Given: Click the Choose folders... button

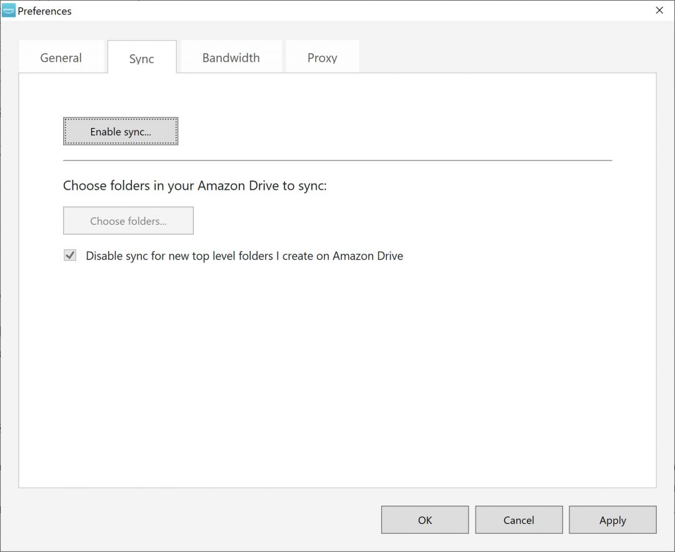Looking at the screenshot, I should coord(128,221).
